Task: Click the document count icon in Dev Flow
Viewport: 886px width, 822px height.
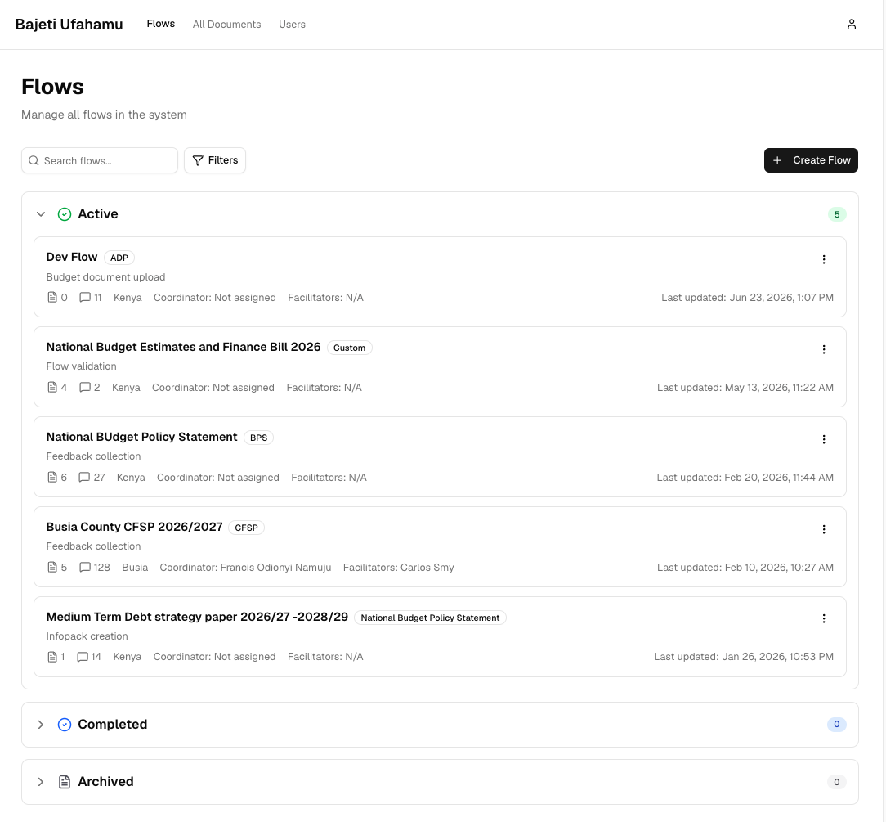Action: click(52, 298)
